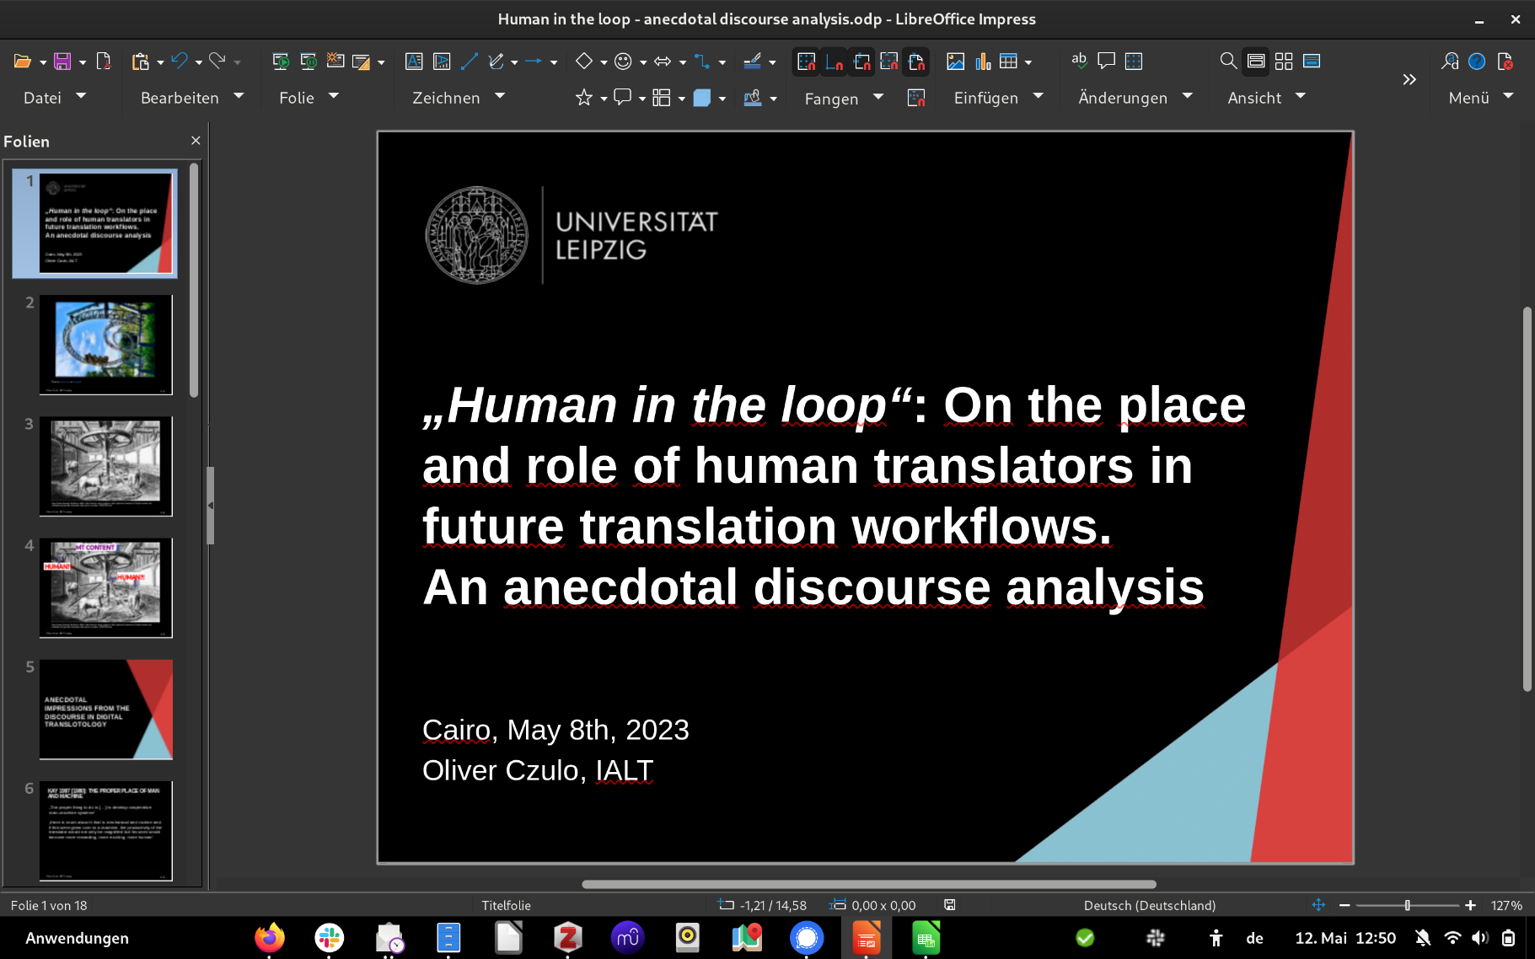Switch to Slide Sorter view icon
Image resolution: width=1535 pixels, height=959 pixels.
click(1284, 62)
